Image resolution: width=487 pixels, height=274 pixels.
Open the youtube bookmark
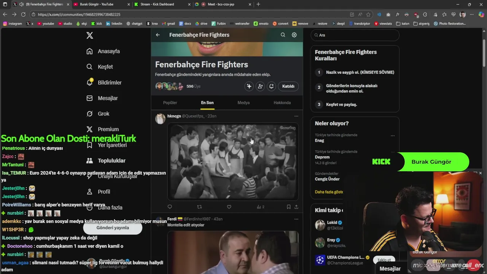click(46, 24)
